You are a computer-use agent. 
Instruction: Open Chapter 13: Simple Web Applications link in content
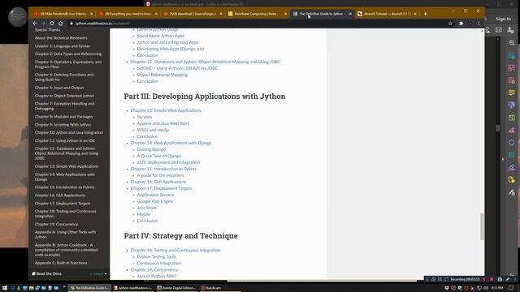point(166,110)
